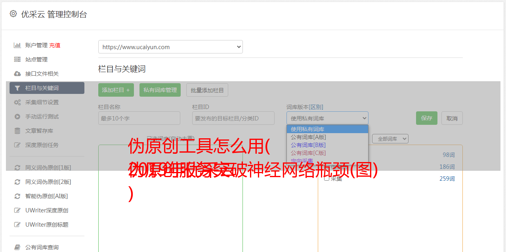Click the funnel icon for 栏目与关键词
Viewport: 506px width, 252px height.
[x=17, y=88]
